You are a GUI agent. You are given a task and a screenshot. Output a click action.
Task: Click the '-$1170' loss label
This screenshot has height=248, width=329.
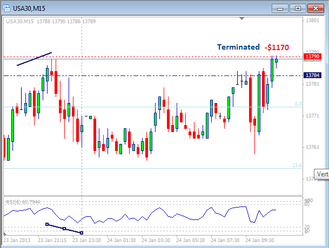(x=277, y=47)
